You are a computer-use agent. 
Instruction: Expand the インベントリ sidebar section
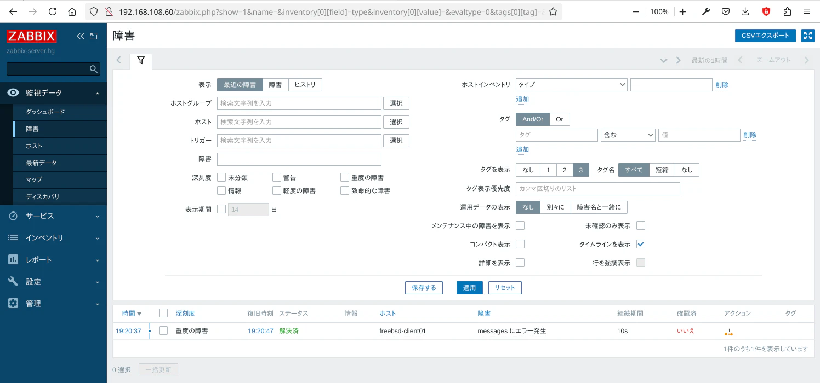pyautogui.click(x=53, y=238)
